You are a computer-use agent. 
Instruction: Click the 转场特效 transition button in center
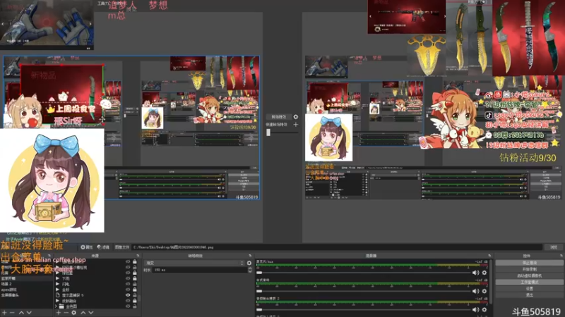pyautogui.click(x=278, y=117)
